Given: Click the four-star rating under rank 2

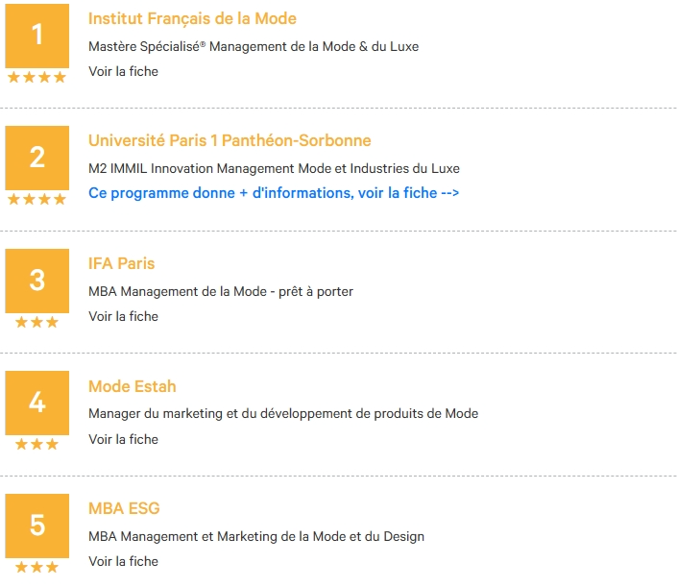Looking at the screenshot, I should (x=36, y=199).
